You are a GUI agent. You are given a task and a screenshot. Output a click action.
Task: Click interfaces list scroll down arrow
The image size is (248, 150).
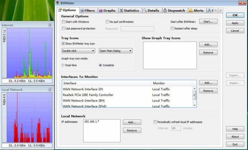[194, 105]
